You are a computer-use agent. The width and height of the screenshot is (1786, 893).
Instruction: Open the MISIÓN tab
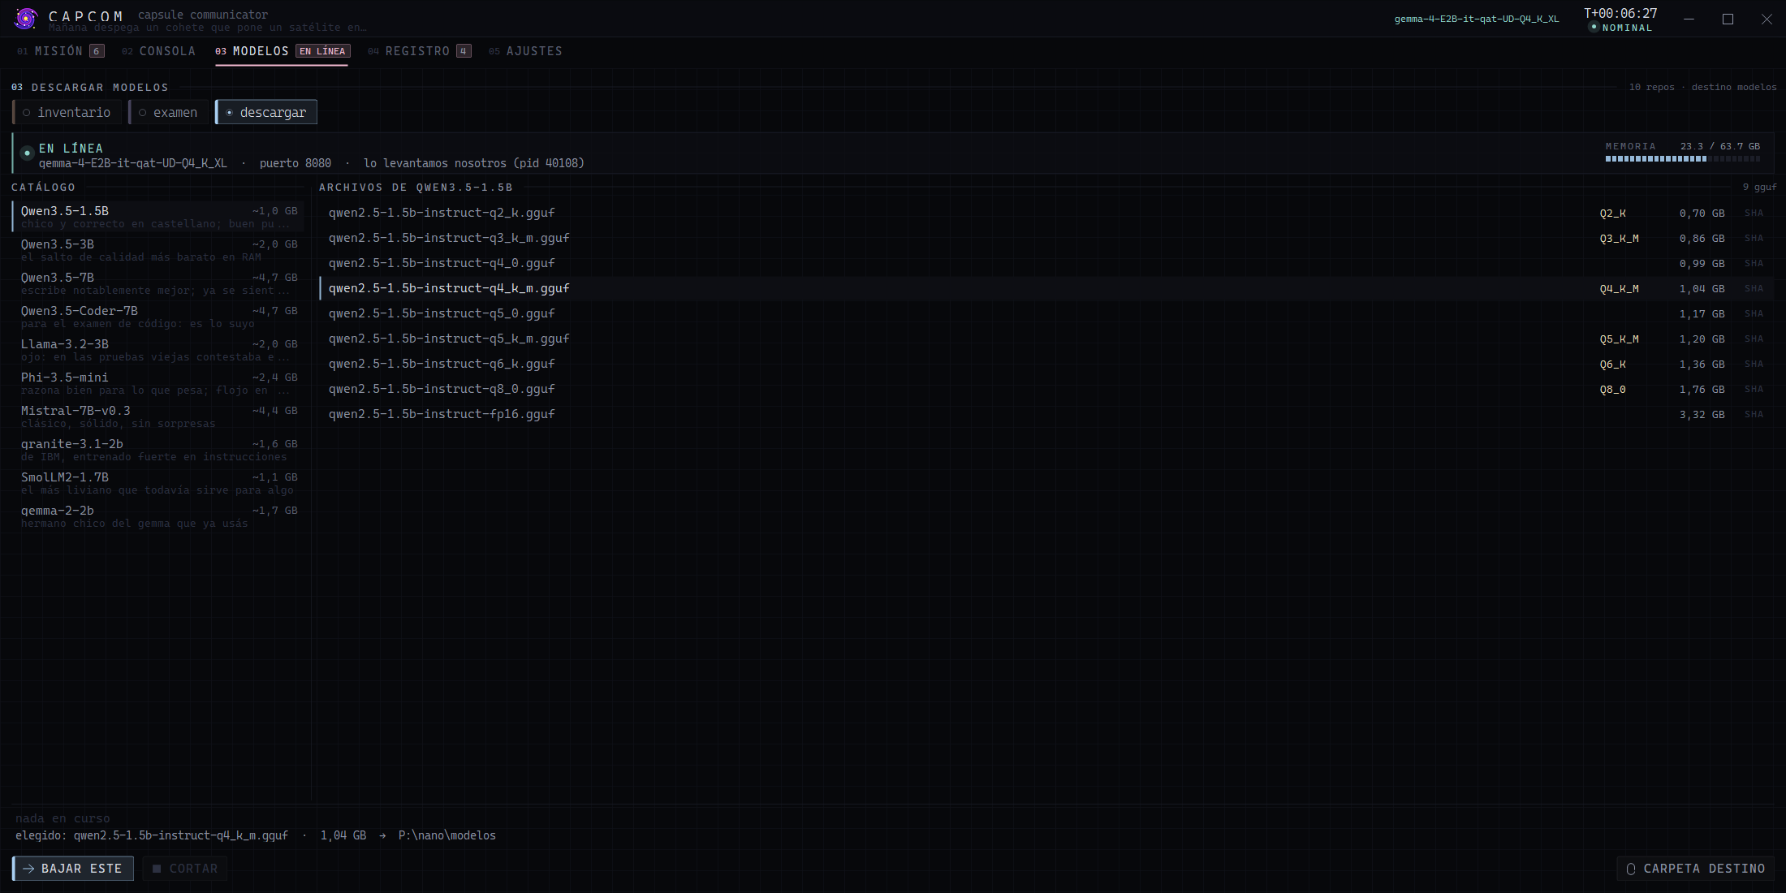pos(61,51)
